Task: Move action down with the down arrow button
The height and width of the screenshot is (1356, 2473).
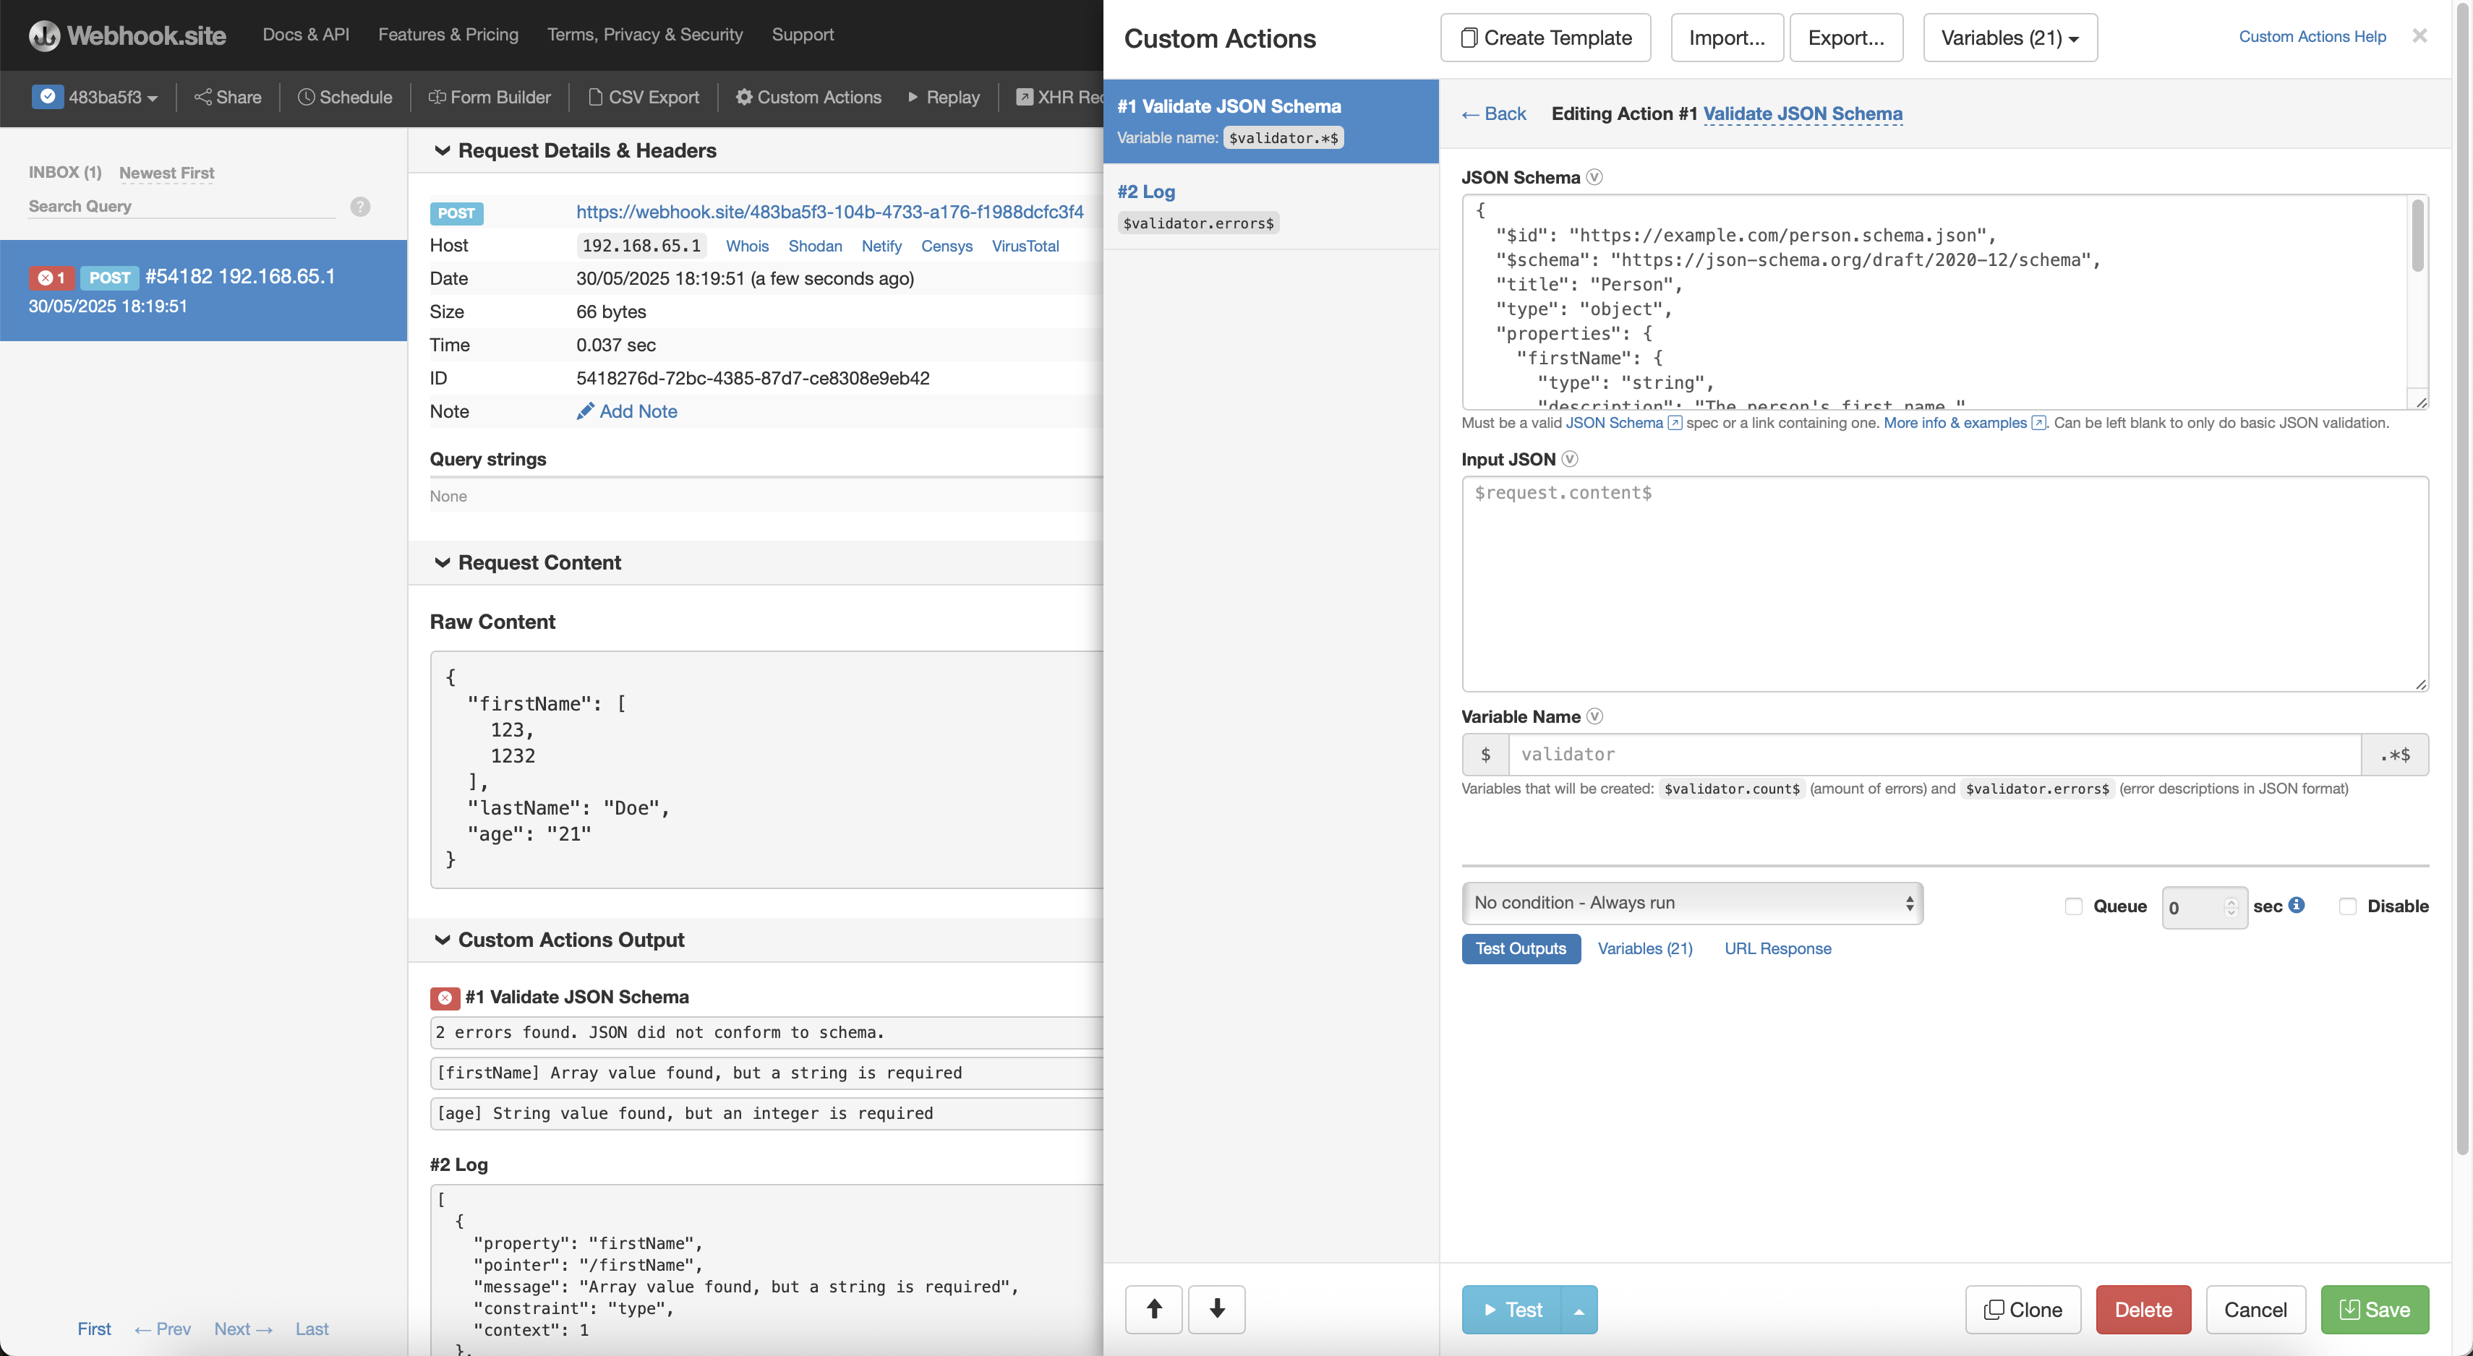Action: 1216,1309
